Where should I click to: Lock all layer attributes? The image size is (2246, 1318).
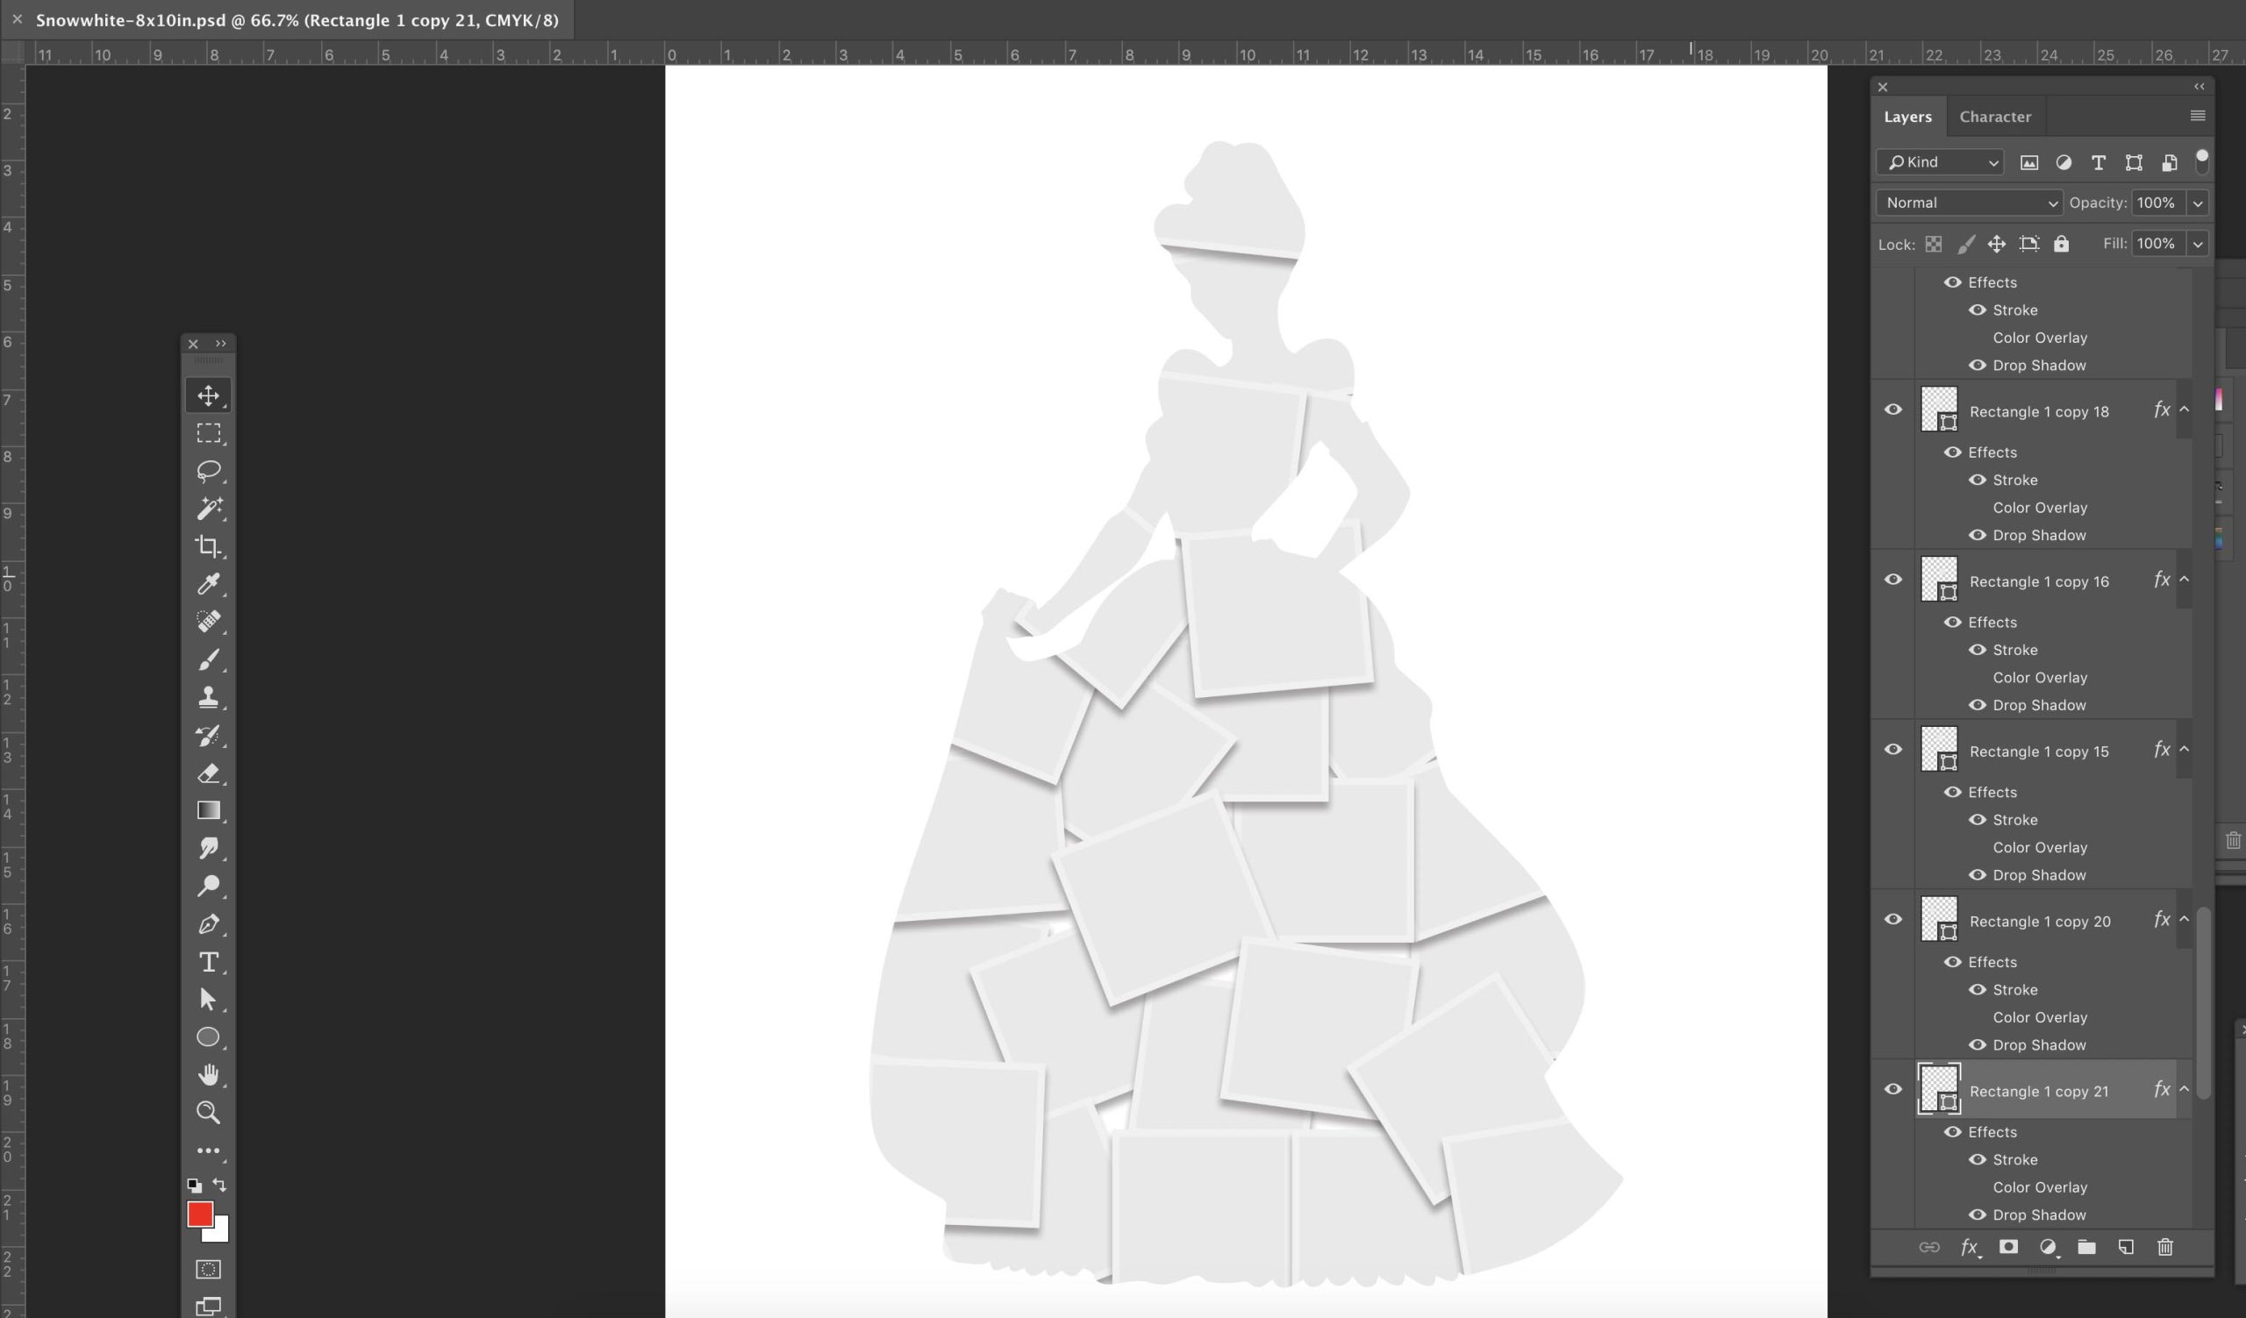(x=2062, y=244)
